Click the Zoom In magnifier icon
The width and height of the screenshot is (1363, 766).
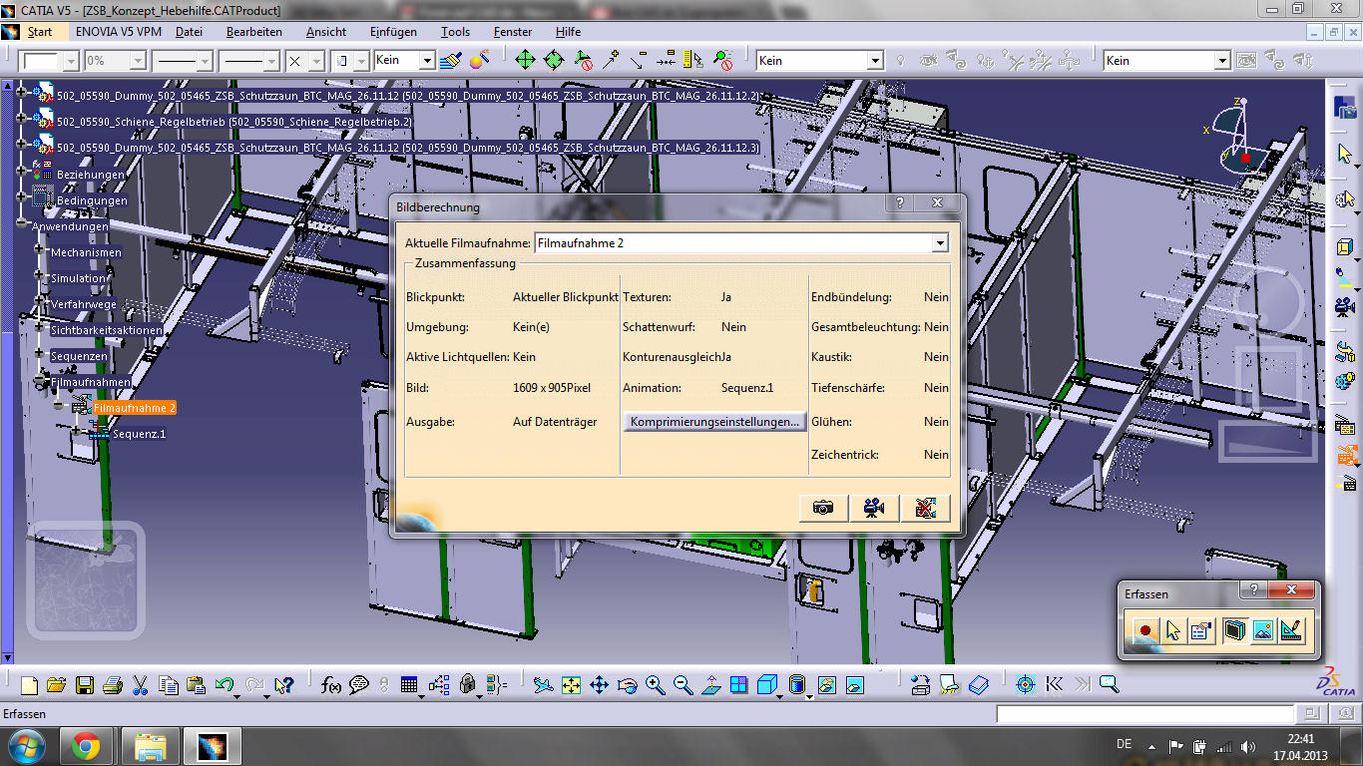pos(656,685)
